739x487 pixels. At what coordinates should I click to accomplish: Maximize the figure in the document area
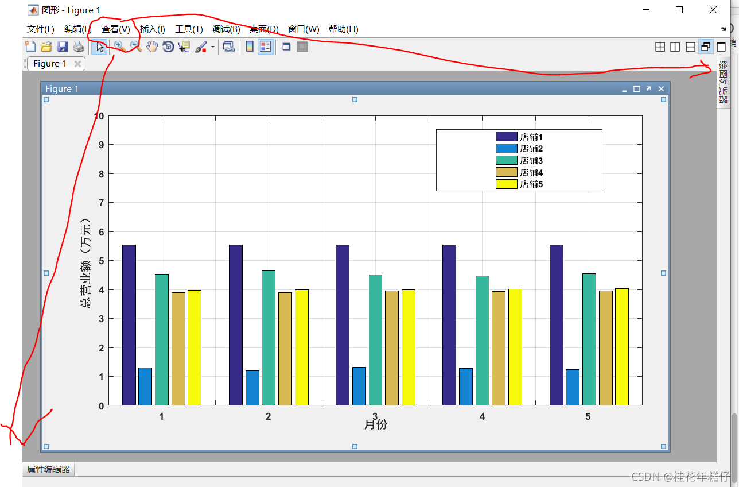click(x=722, y=47)
